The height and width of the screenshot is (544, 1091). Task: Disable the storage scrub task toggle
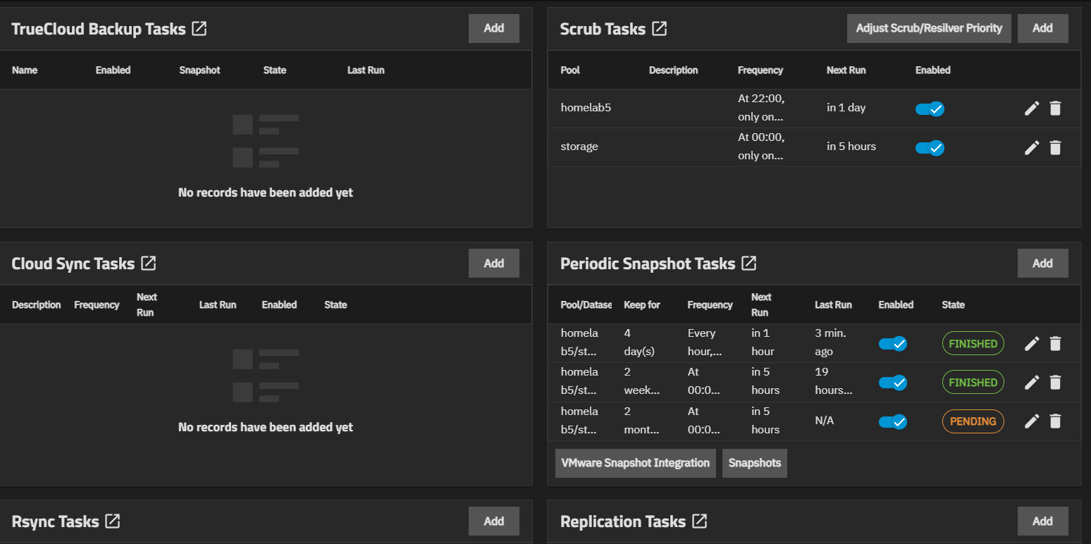tap(930, 147)
